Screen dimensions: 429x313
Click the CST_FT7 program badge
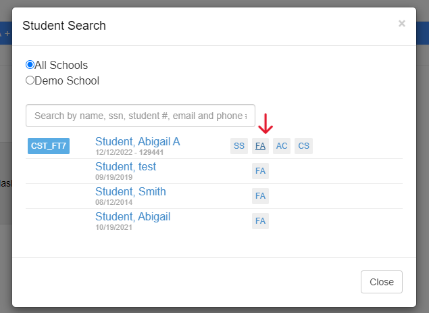tap(49, 145)
